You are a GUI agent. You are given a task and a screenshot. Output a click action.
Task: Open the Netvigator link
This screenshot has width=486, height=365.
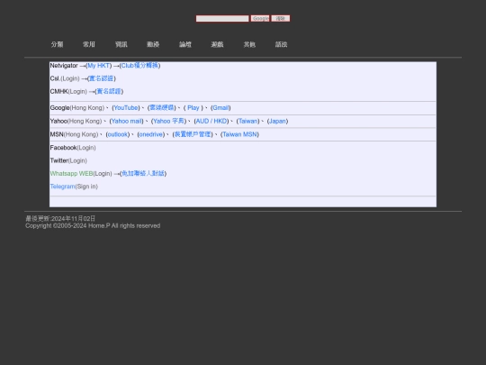(64, 66)
